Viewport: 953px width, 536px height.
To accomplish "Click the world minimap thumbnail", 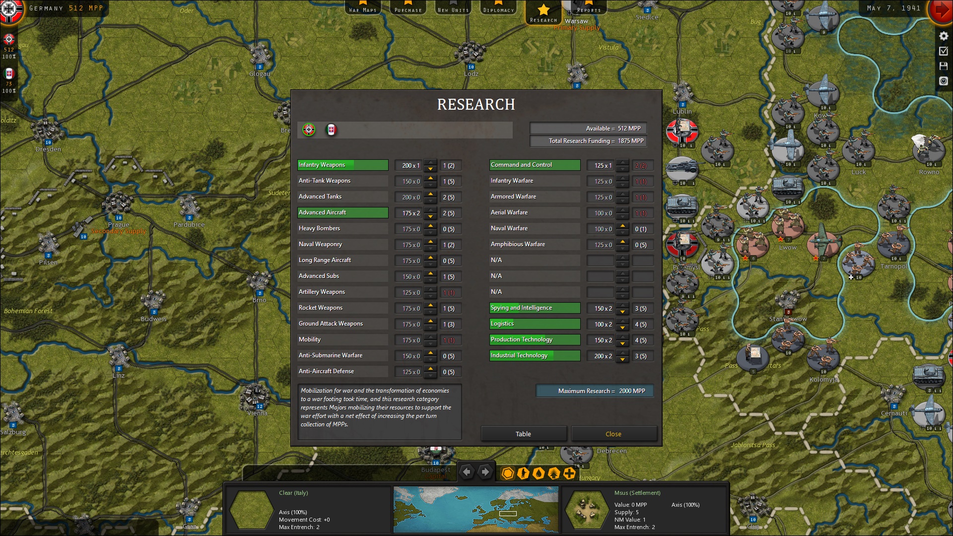I will pos(476,509).
